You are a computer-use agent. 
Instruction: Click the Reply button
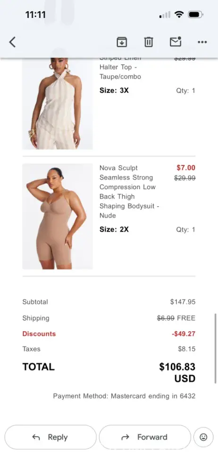tap(50, 437)
